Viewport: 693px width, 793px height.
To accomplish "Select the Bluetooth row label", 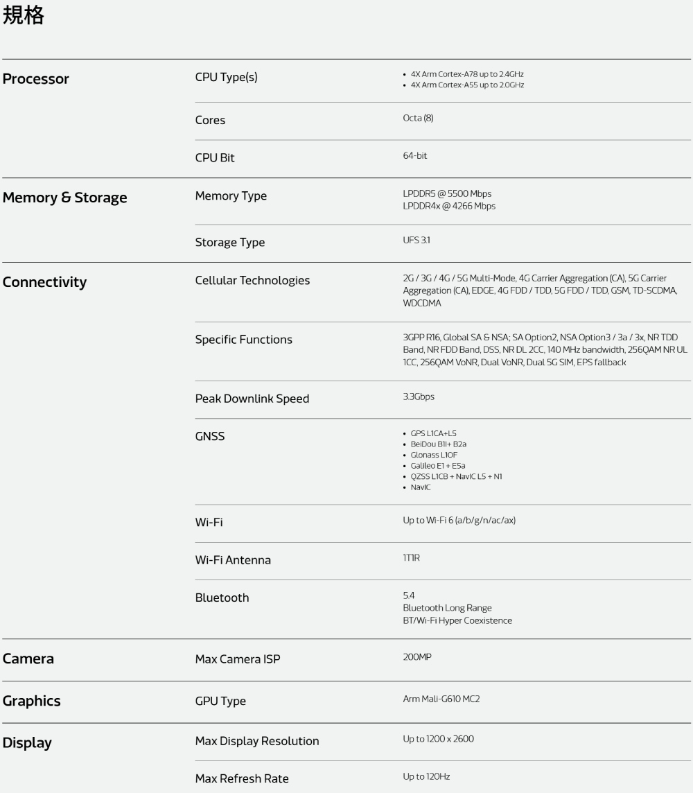I will (222, 598).
